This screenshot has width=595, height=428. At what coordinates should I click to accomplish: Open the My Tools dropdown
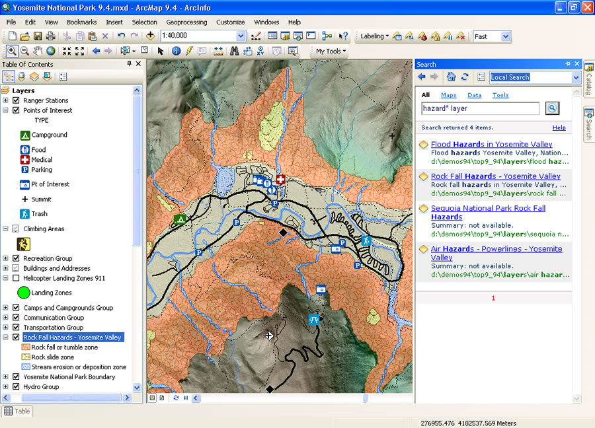(331, 51)
